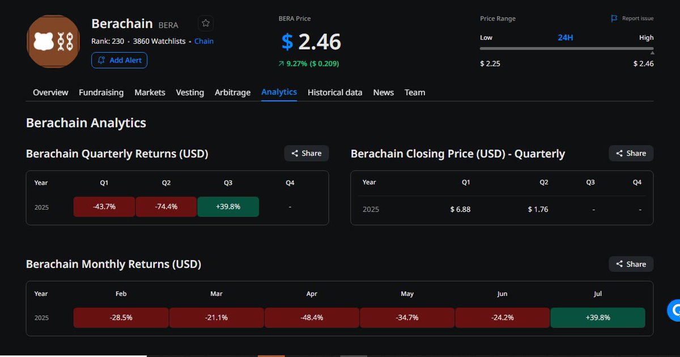Open the Vesting tab
This screenshot has width=680, height=357.
pos(190,92)
